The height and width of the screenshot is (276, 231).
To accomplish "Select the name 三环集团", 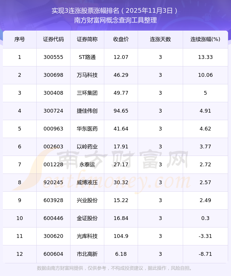I will click(87, 93).
